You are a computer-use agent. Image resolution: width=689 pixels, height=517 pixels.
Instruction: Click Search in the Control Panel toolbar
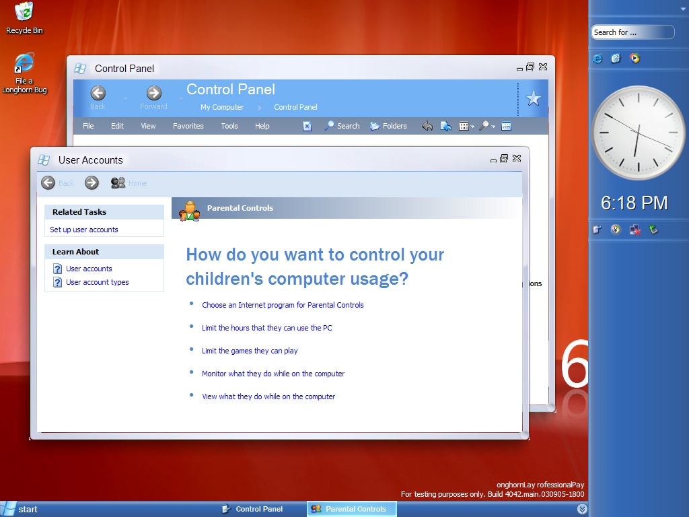coord(342,126)
